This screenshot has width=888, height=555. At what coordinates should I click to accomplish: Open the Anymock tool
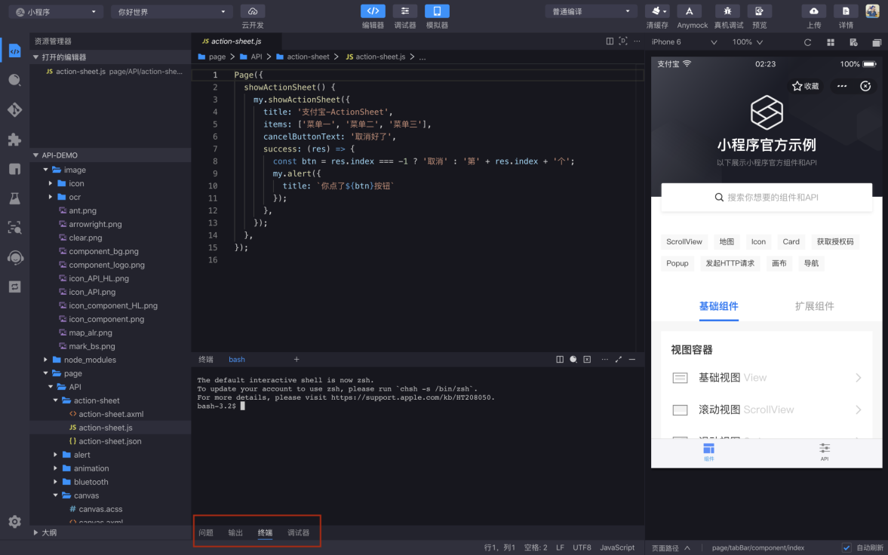(x=690, y=11)
